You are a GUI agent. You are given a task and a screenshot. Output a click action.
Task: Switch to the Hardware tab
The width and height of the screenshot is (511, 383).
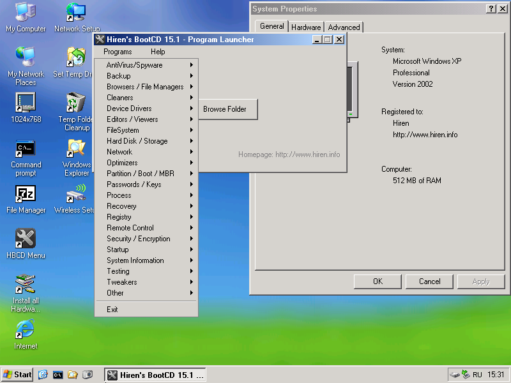tap(306, 27)
